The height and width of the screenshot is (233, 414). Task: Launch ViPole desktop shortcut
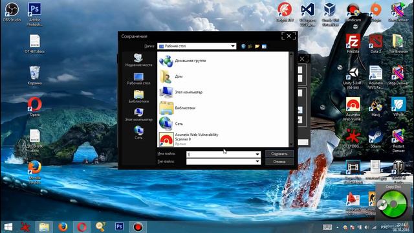398,107
